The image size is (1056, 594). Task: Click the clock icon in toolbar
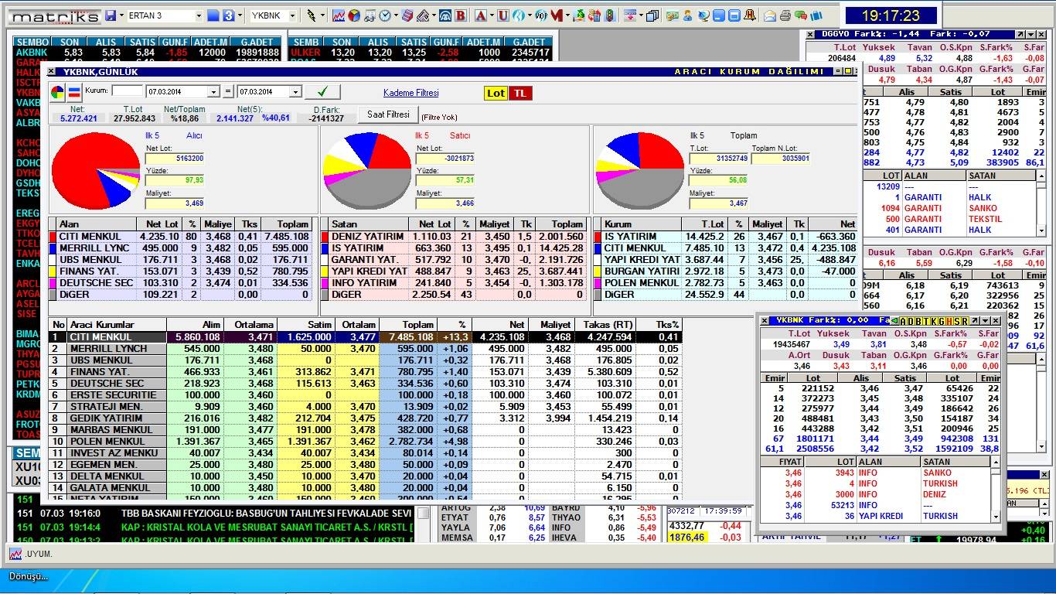click(x=385, y=15)
